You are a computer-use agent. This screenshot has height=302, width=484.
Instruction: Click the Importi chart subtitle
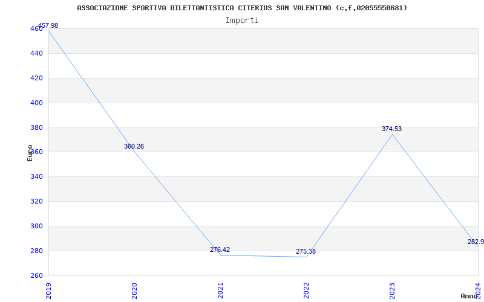pos(242,21)
